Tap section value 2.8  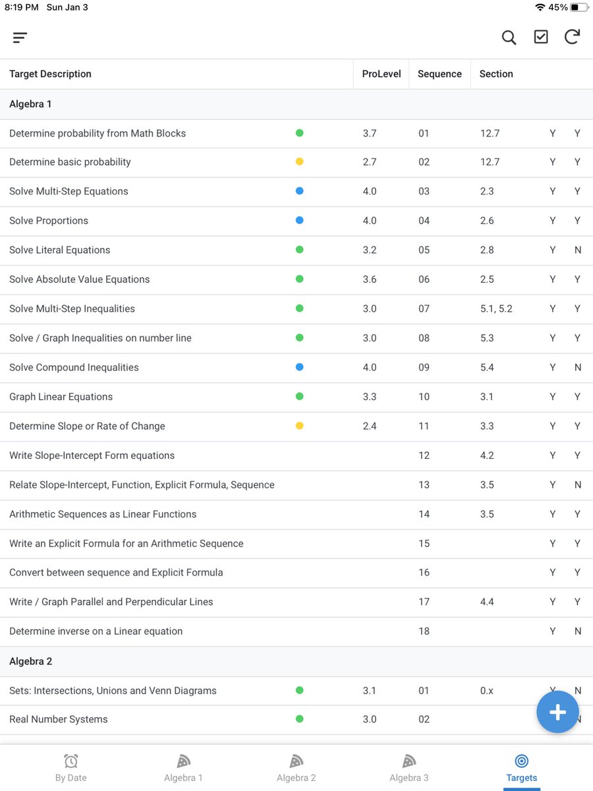point(487,250)
